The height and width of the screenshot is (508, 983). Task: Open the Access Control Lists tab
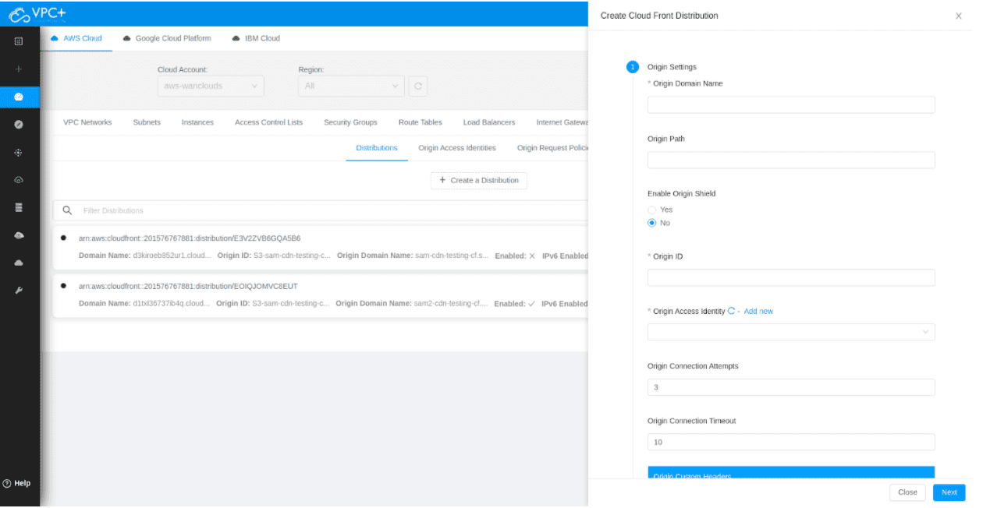tap(268, 122)
